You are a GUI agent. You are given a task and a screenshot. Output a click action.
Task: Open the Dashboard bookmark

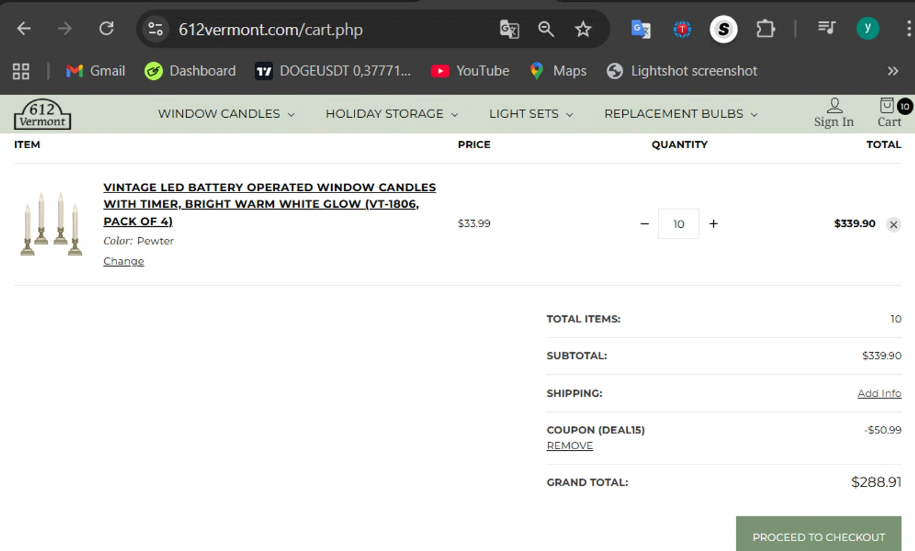click(x=190, y=71)
